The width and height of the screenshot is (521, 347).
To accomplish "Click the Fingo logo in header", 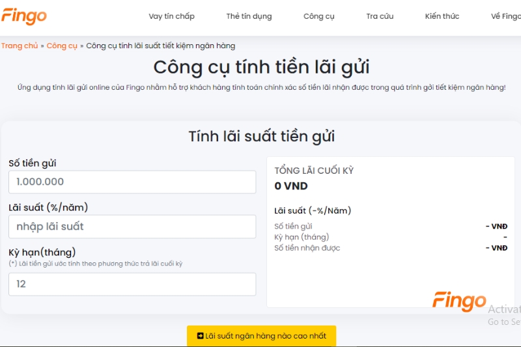I will [24, 16].
